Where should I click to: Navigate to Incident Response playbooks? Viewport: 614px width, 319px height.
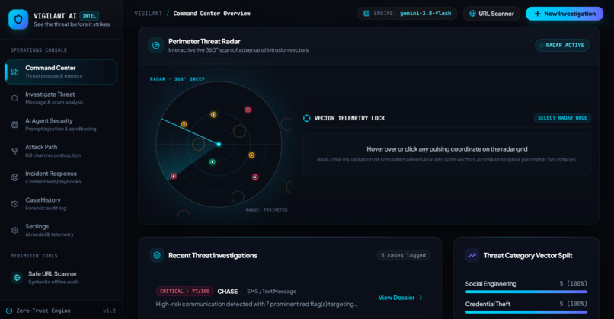[61, 177]
